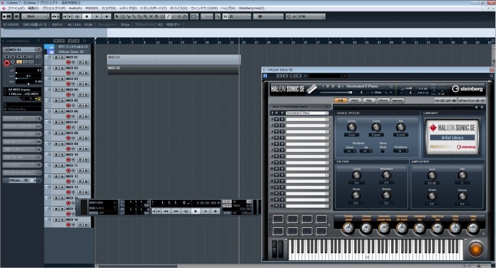Screen dimensions: 496x268
Task: Switch to HALion Options tab
Action: click(398, 100)
